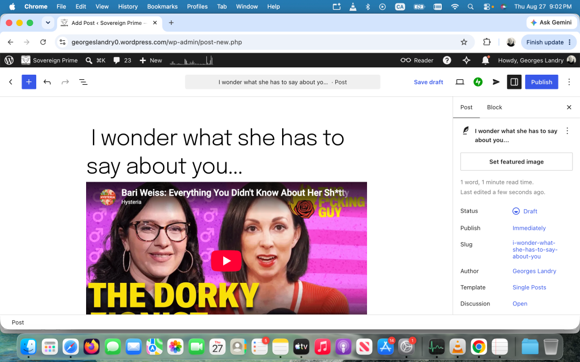The image size is (580, 362).
Task: Open tab search dropdown arrow
Action: [48, 23]
